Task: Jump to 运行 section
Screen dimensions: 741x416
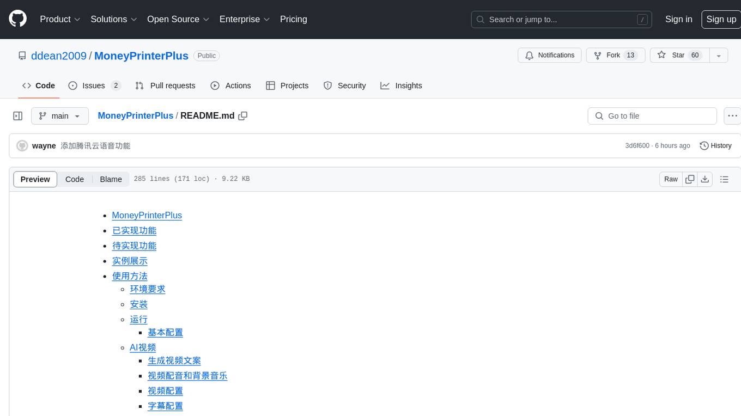Action: [x=139, y=320]
